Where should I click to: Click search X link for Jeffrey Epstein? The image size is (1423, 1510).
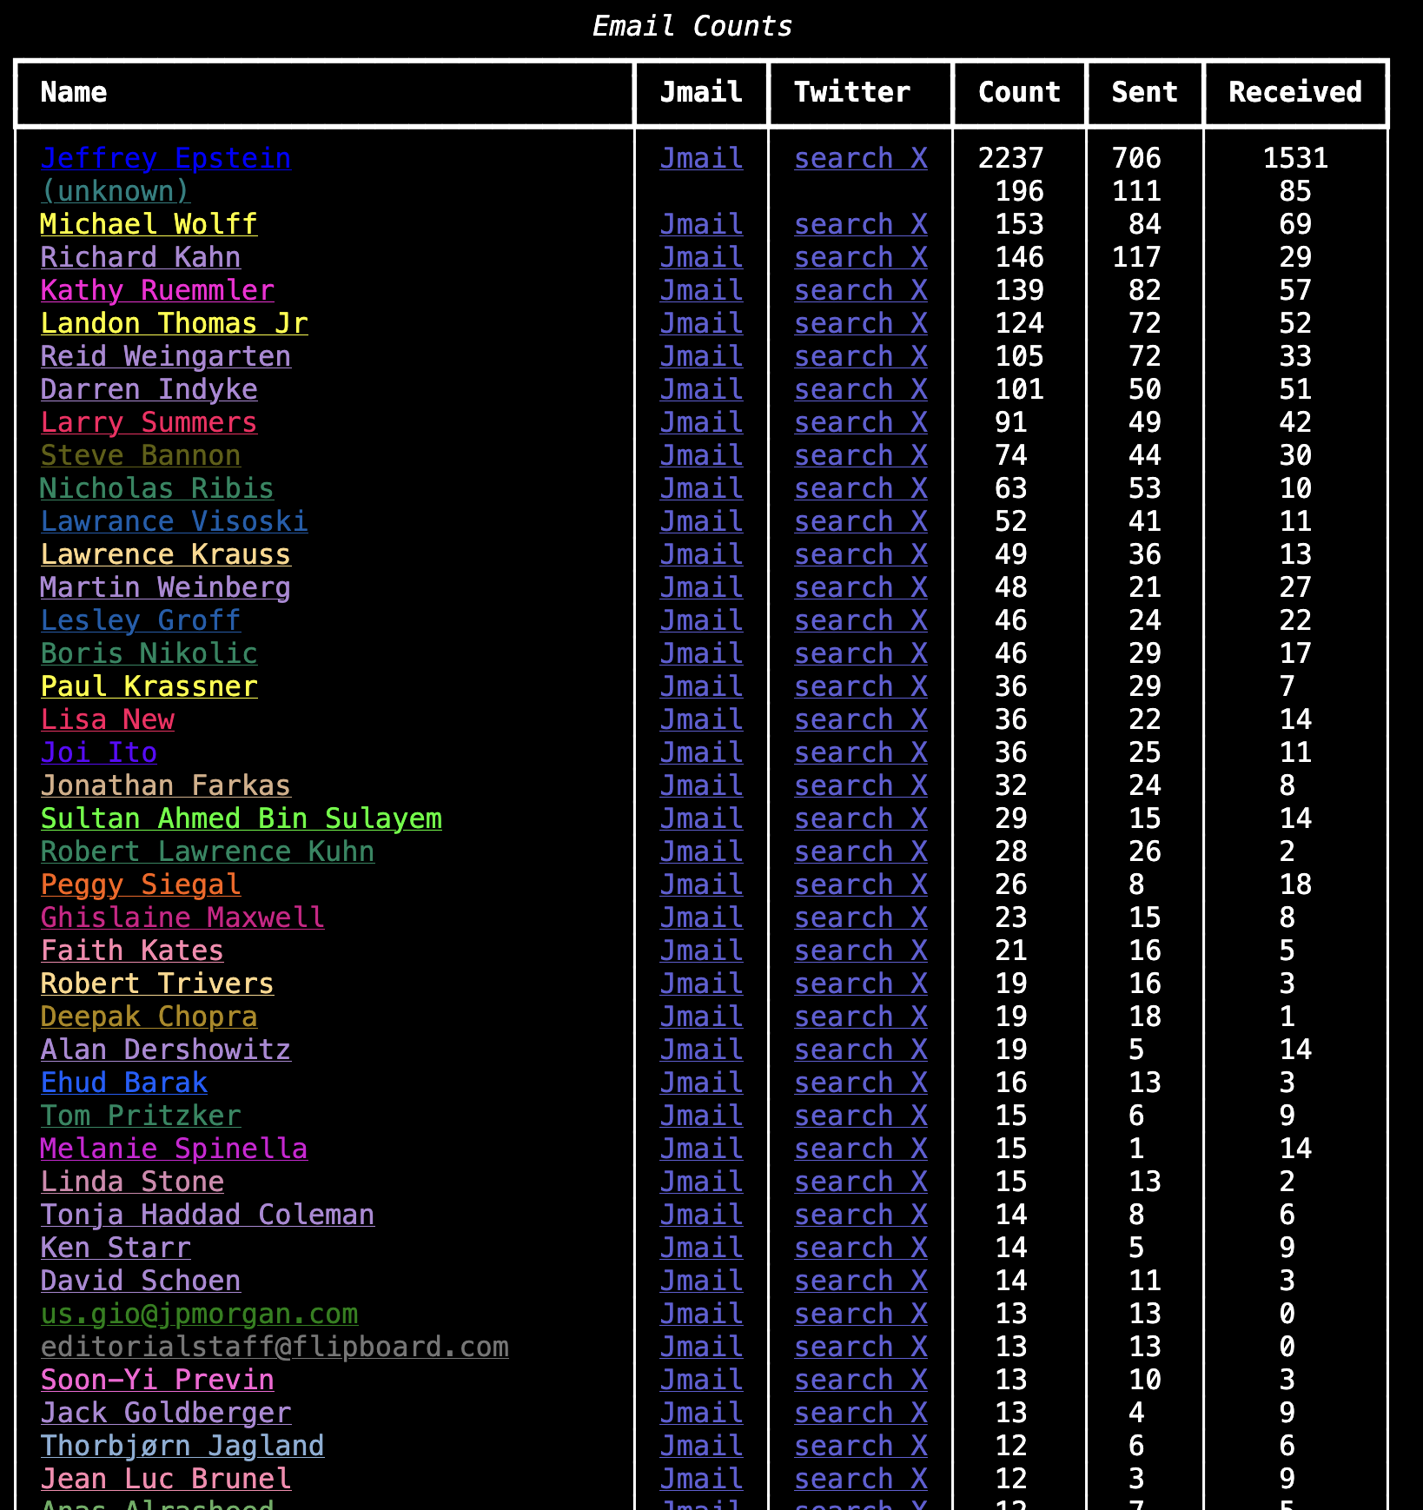[x=861, y=158]
